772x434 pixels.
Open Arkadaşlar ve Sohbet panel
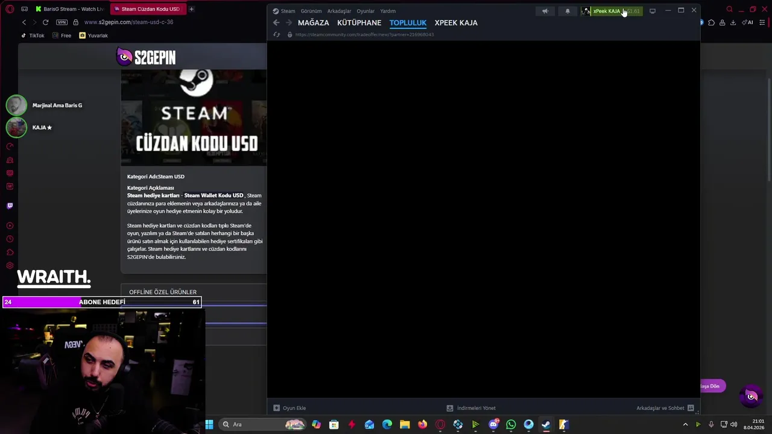(665, 408)
